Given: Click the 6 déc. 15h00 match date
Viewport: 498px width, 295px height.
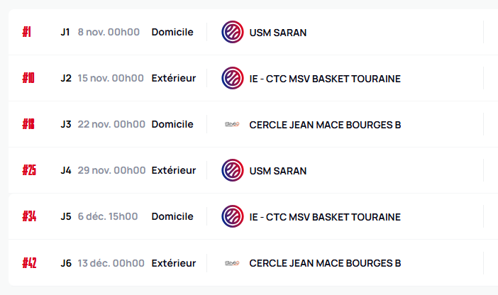Looking at the screenshot, I should [x=108, y=217].
